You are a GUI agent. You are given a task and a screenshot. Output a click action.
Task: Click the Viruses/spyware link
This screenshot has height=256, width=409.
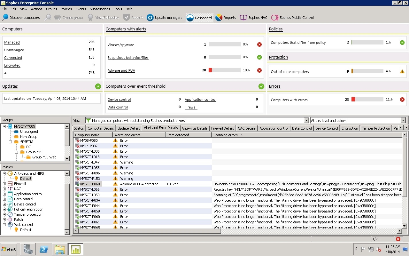pos(121,45)
